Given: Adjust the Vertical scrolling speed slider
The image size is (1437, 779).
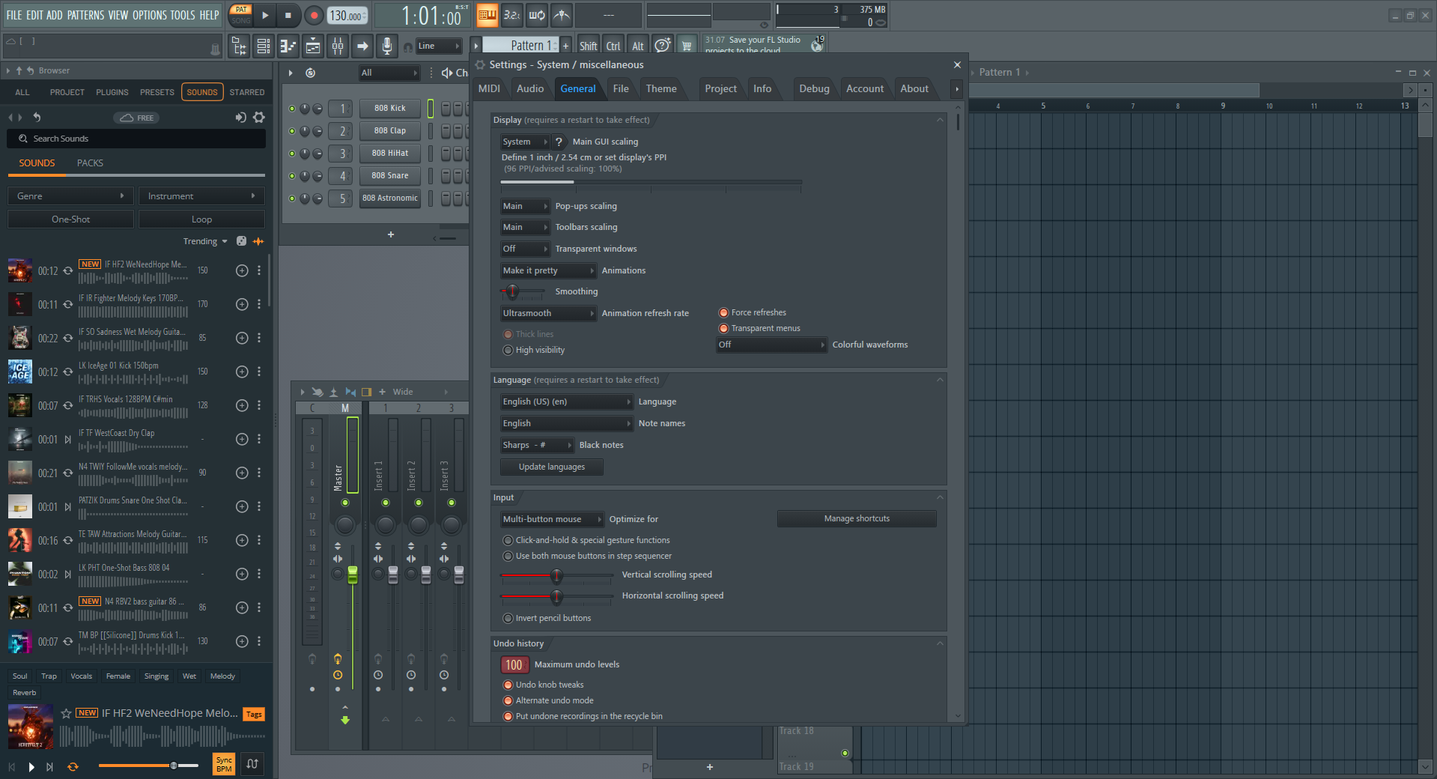Looking at the screenshot, I should tap(556, 575).
